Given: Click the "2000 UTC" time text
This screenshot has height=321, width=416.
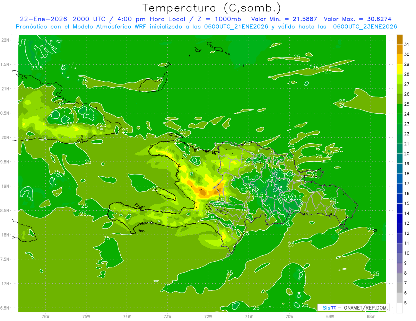Looking at the screenshot, I should 88,19.
